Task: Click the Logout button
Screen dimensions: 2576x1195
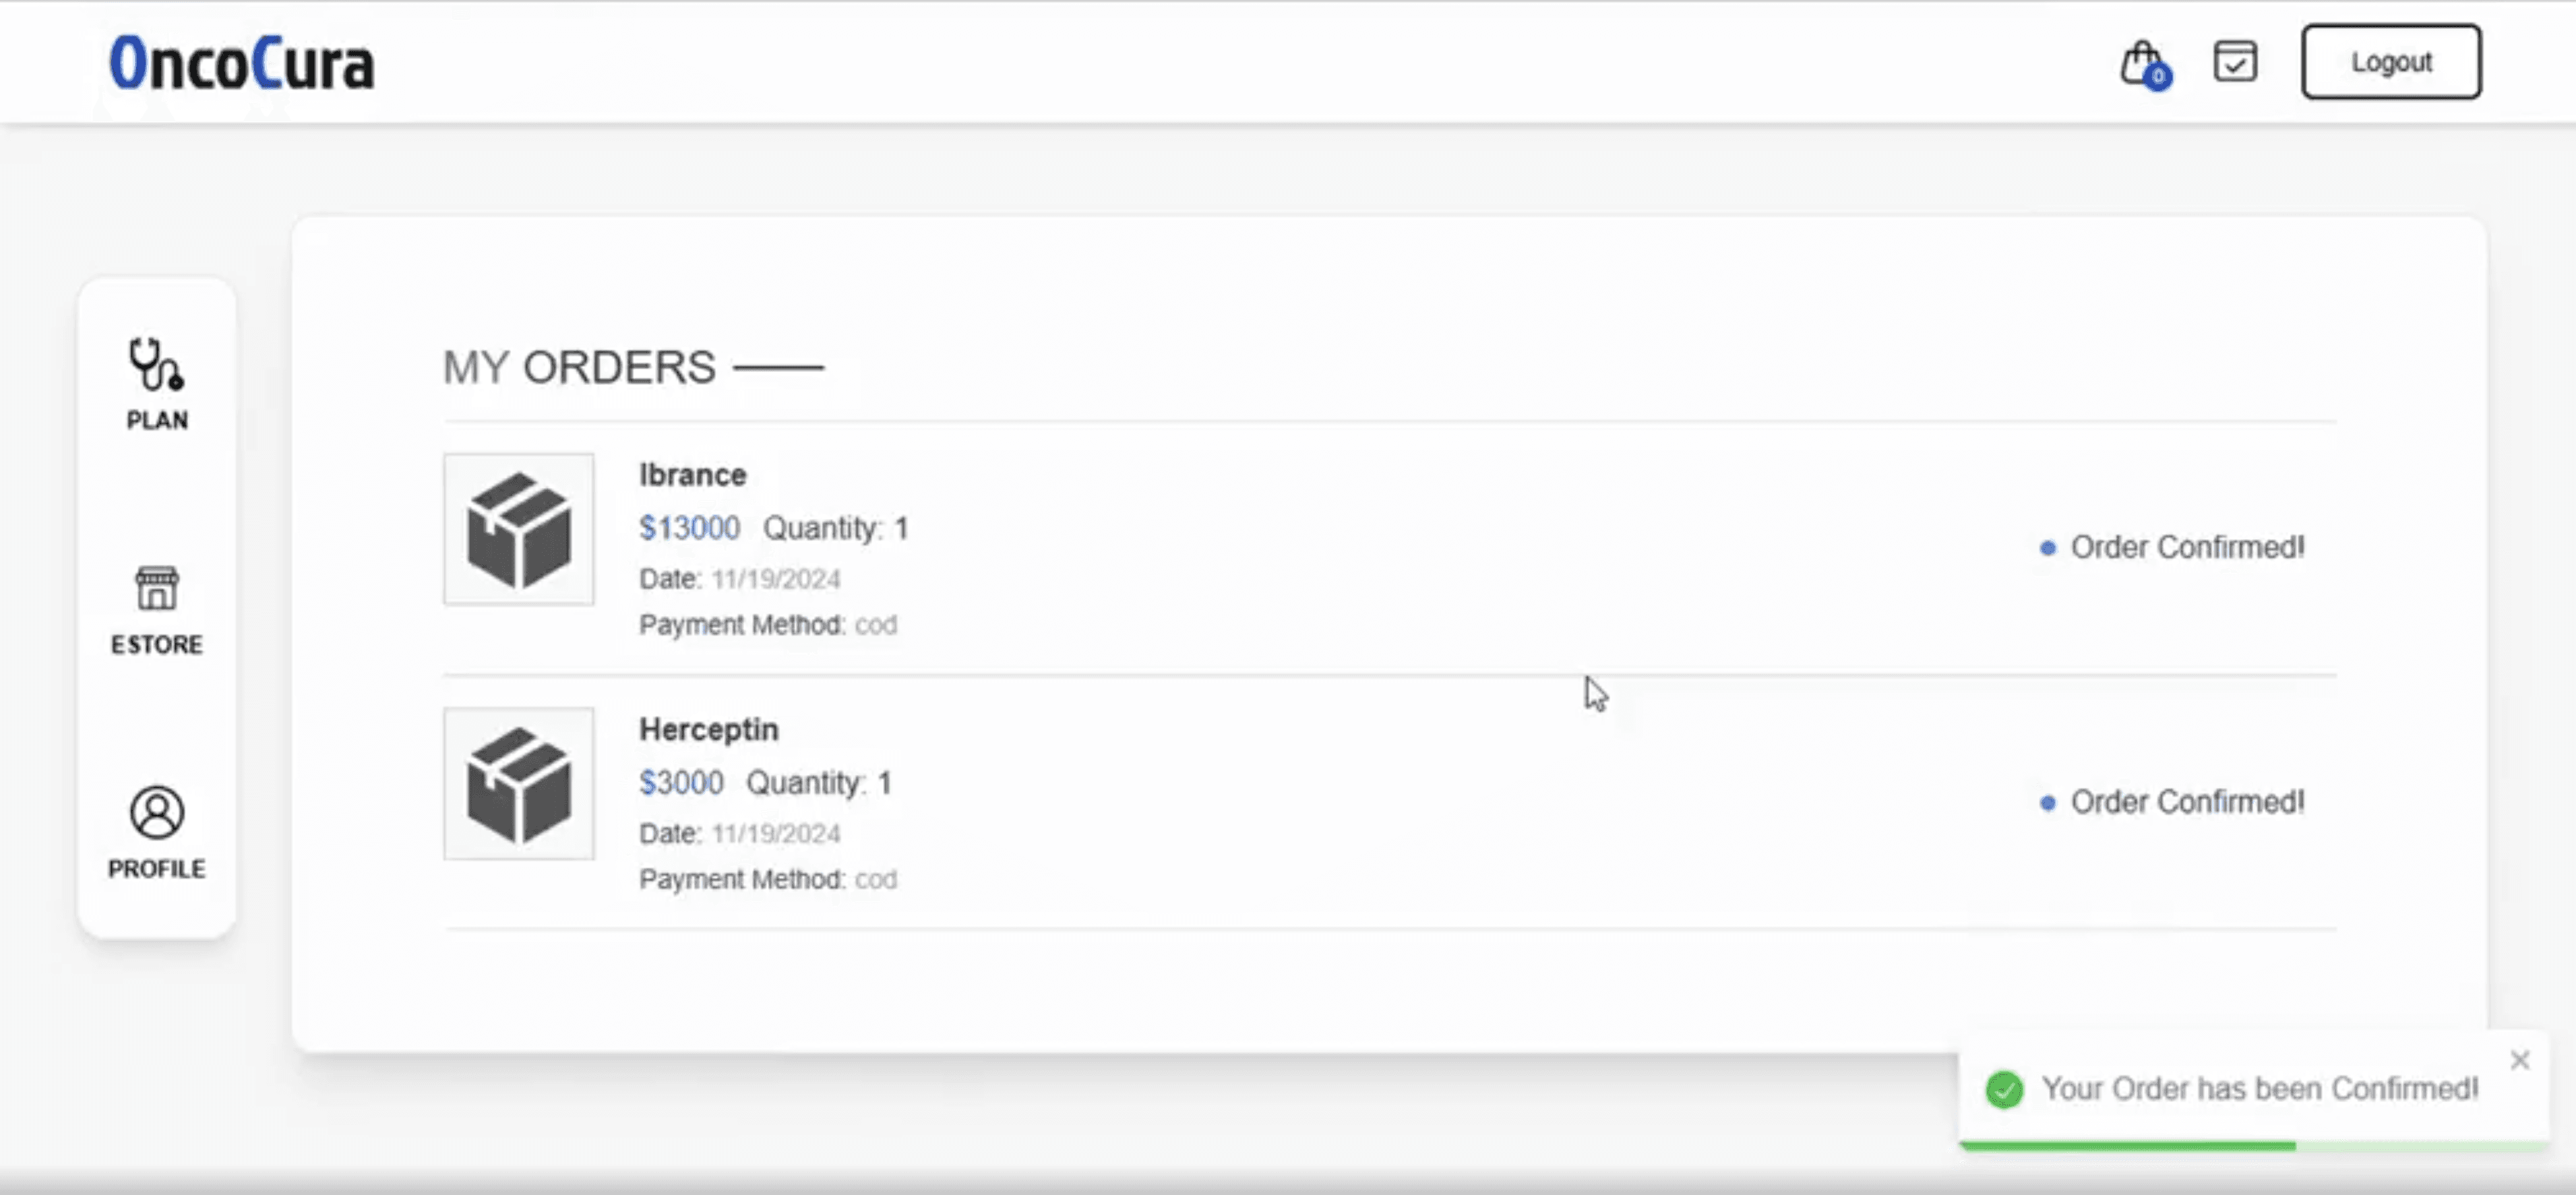Action: pos(2391,61)
